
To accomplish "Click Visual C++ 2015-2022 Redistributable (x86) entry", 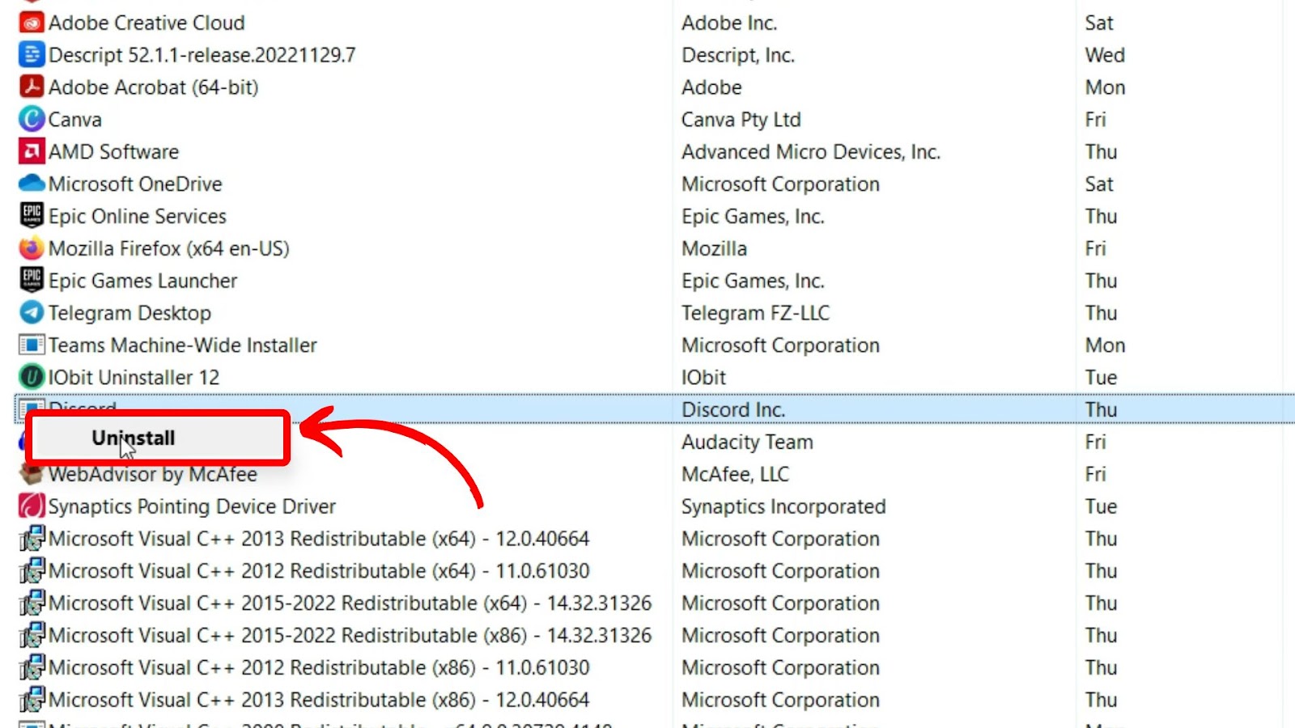I will [349, 636].
